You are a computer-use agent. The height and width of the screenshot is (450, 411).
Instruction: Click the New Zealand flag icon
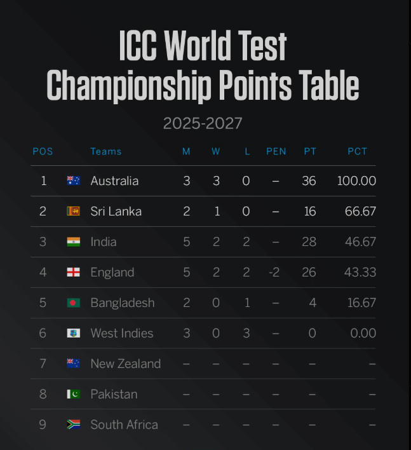[74, 364]
